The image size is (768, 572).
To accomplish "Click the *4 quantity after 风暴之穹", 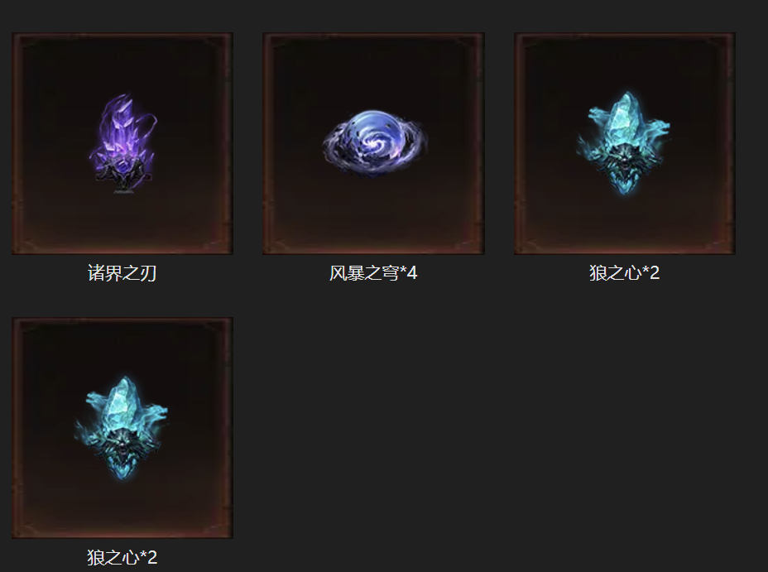I will coord(409,273).
